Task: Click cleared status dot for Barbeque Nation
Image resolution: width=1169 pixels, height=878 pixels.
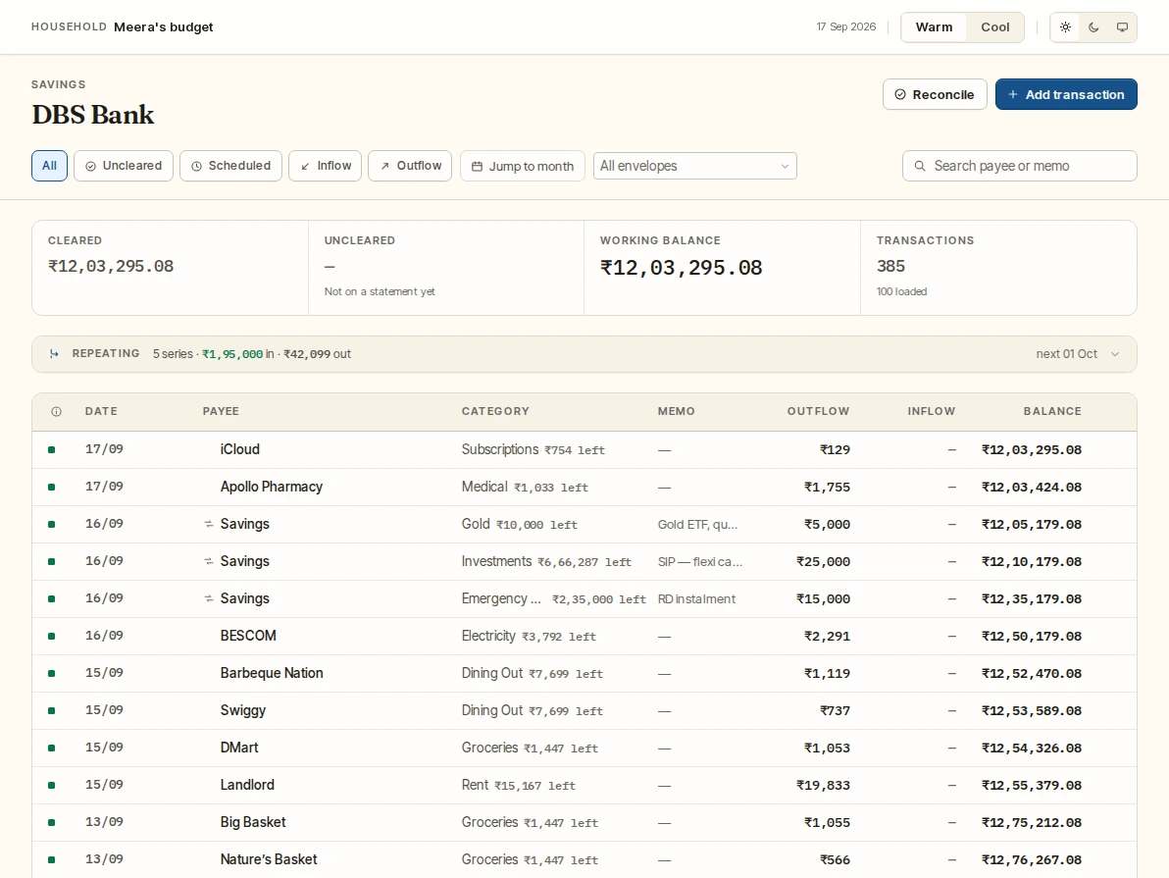Action: 51,674
